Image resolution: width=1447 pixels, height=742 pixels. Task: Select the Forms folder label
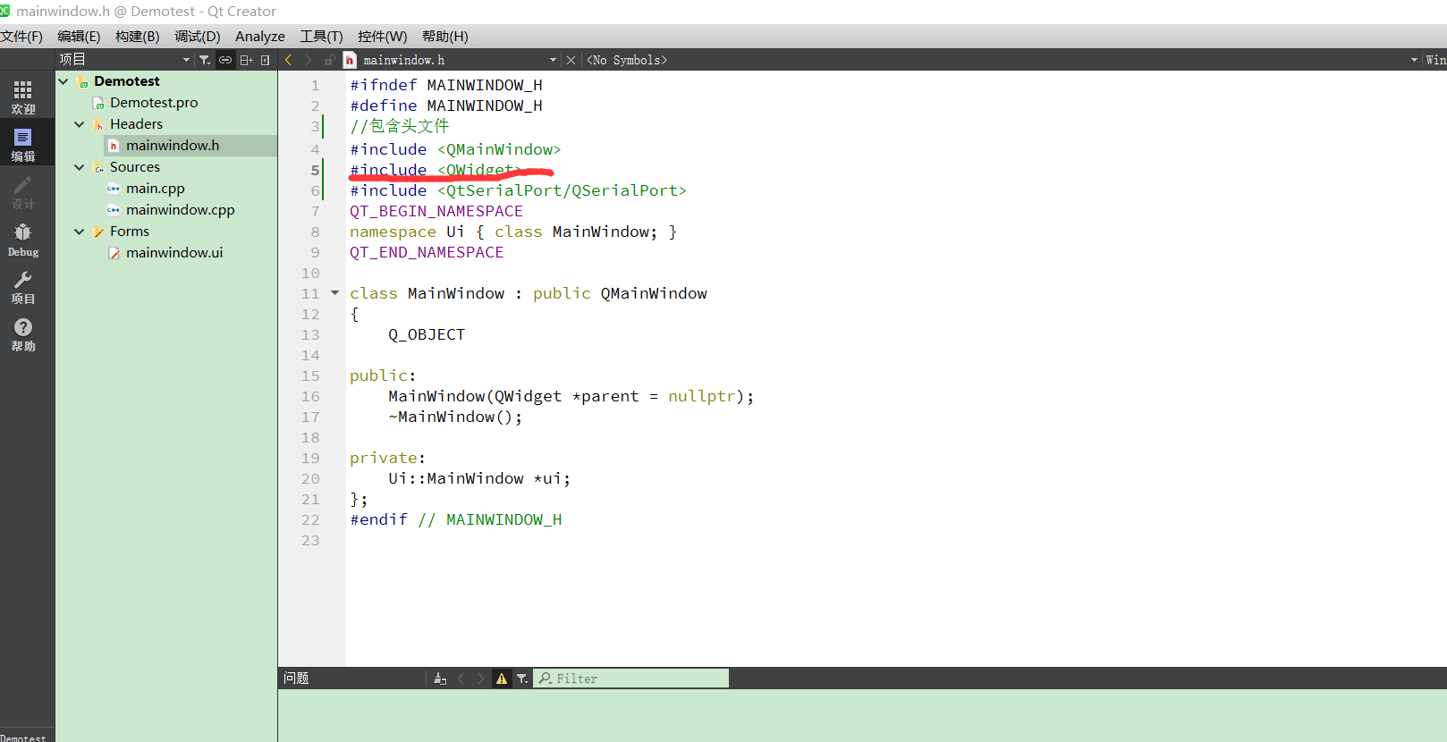coord(130,232)
